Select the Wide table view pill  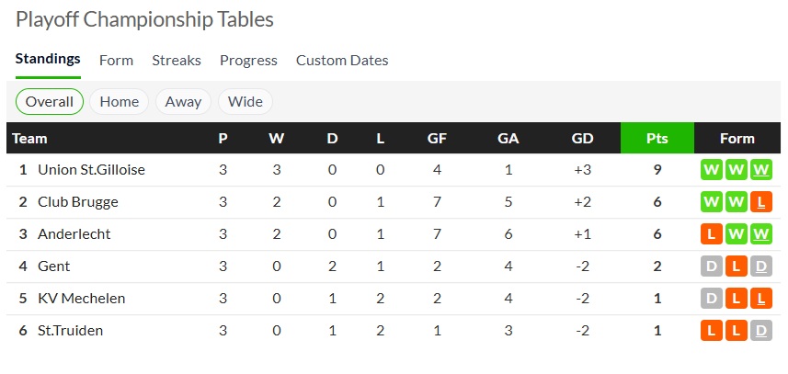(x=246, y=101)
